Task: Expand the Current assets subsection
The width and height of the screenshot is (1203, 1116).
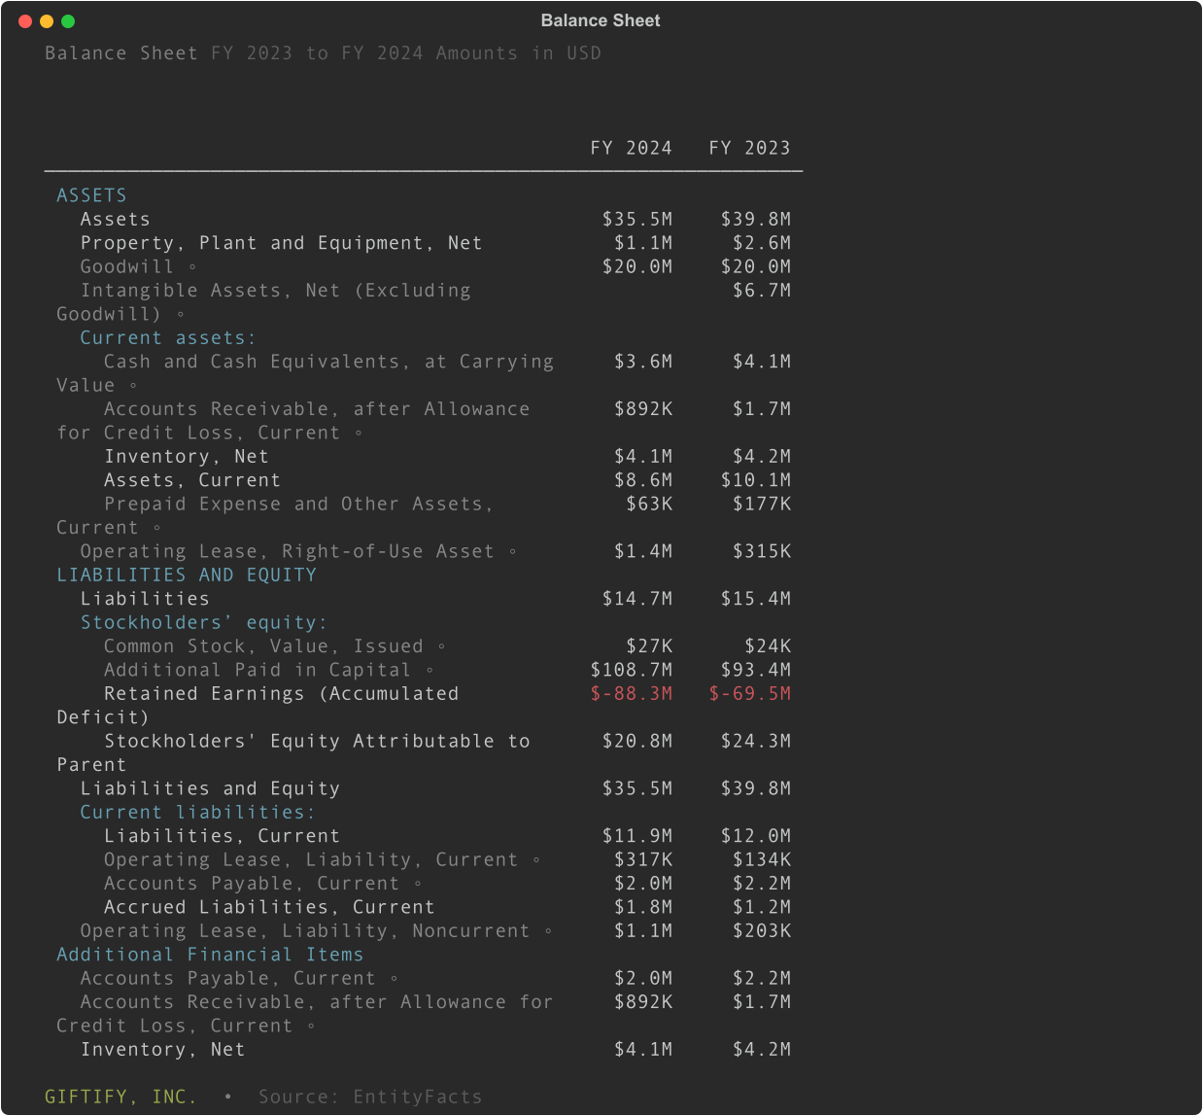Action: (167, 338)
